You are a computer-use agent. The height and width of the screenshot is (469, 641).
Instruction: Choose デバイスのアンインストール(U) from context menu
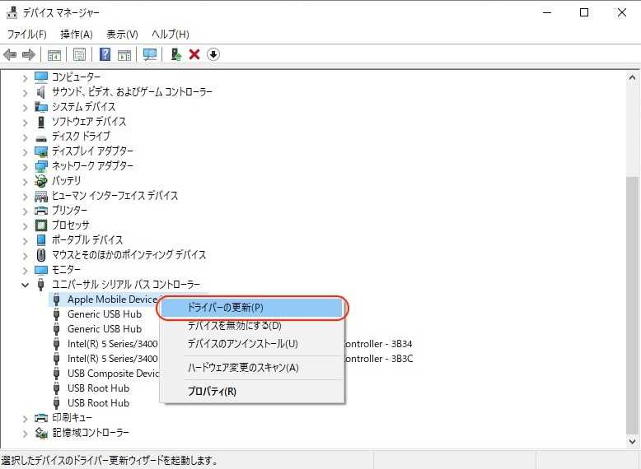point(242,343)
